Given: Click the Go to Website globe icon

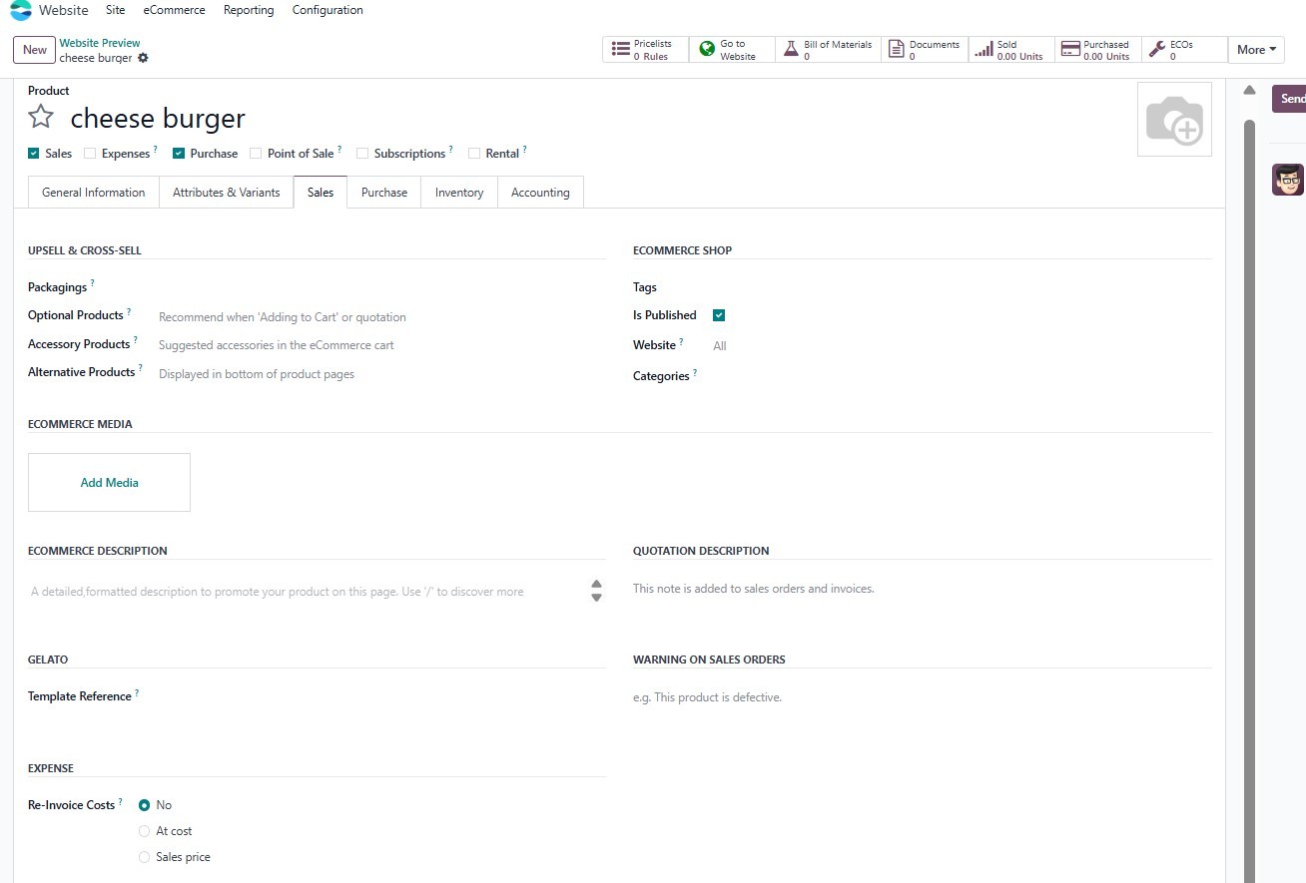Looking at the screenshot, I should coord(707,49).
